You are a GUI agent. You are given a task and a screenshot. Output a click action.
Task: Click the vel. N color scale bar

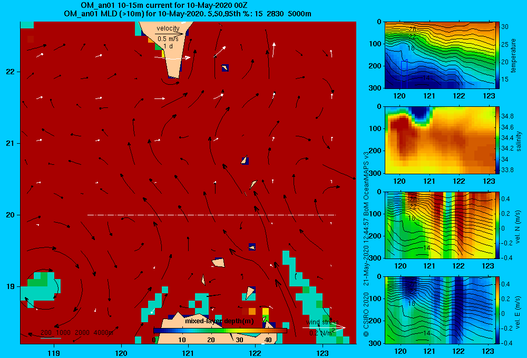click(x=497, y=225)
